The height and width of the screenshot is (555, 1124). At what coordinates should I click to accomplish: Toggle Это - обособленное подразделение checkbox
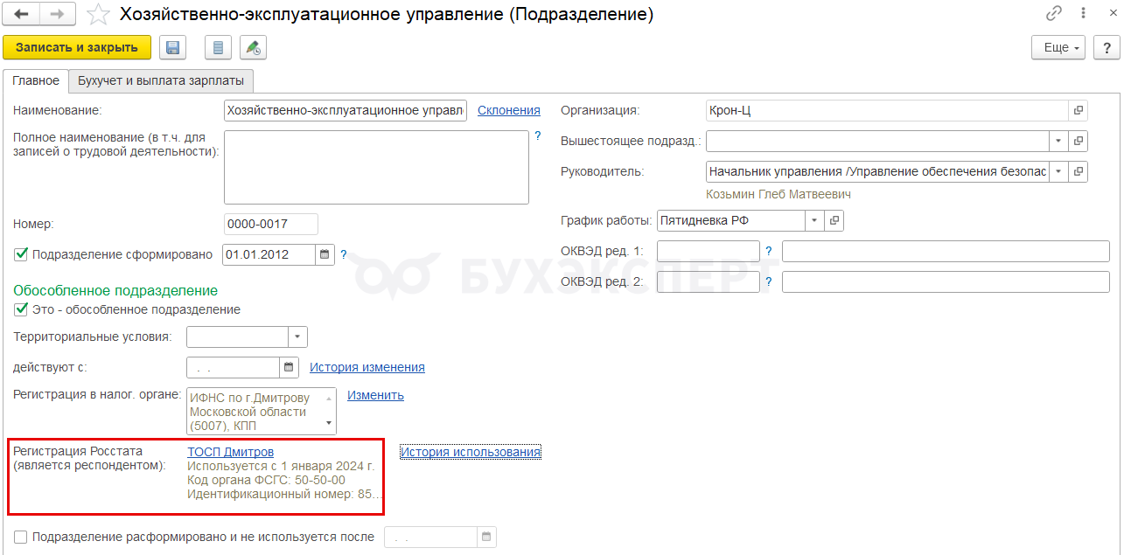pos(22,309)
